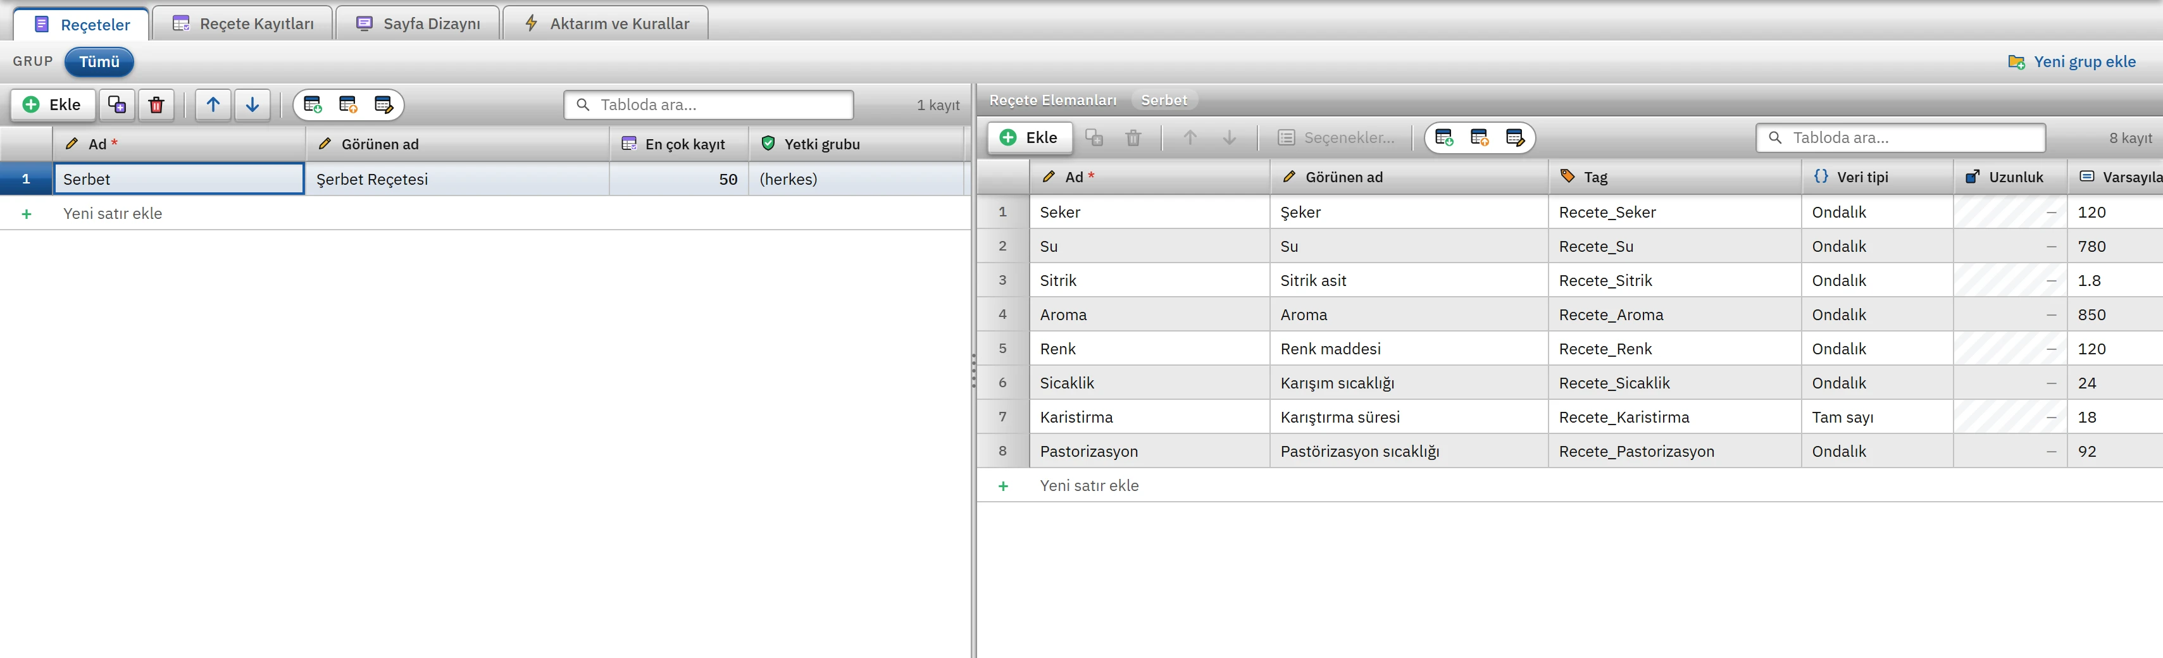The width and height of the screenshot is (2163, 658).
Task: Select the 'Şerbet Reçetesi' display name cell
Action: pyautogui.click(x=457, y=179)
